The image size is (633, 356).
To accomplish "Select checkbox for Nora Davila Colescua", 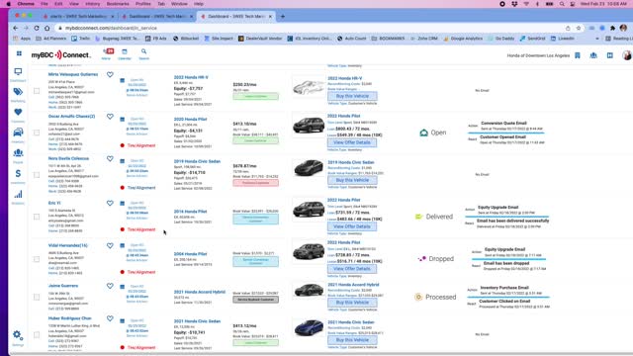I will [37, 175].
